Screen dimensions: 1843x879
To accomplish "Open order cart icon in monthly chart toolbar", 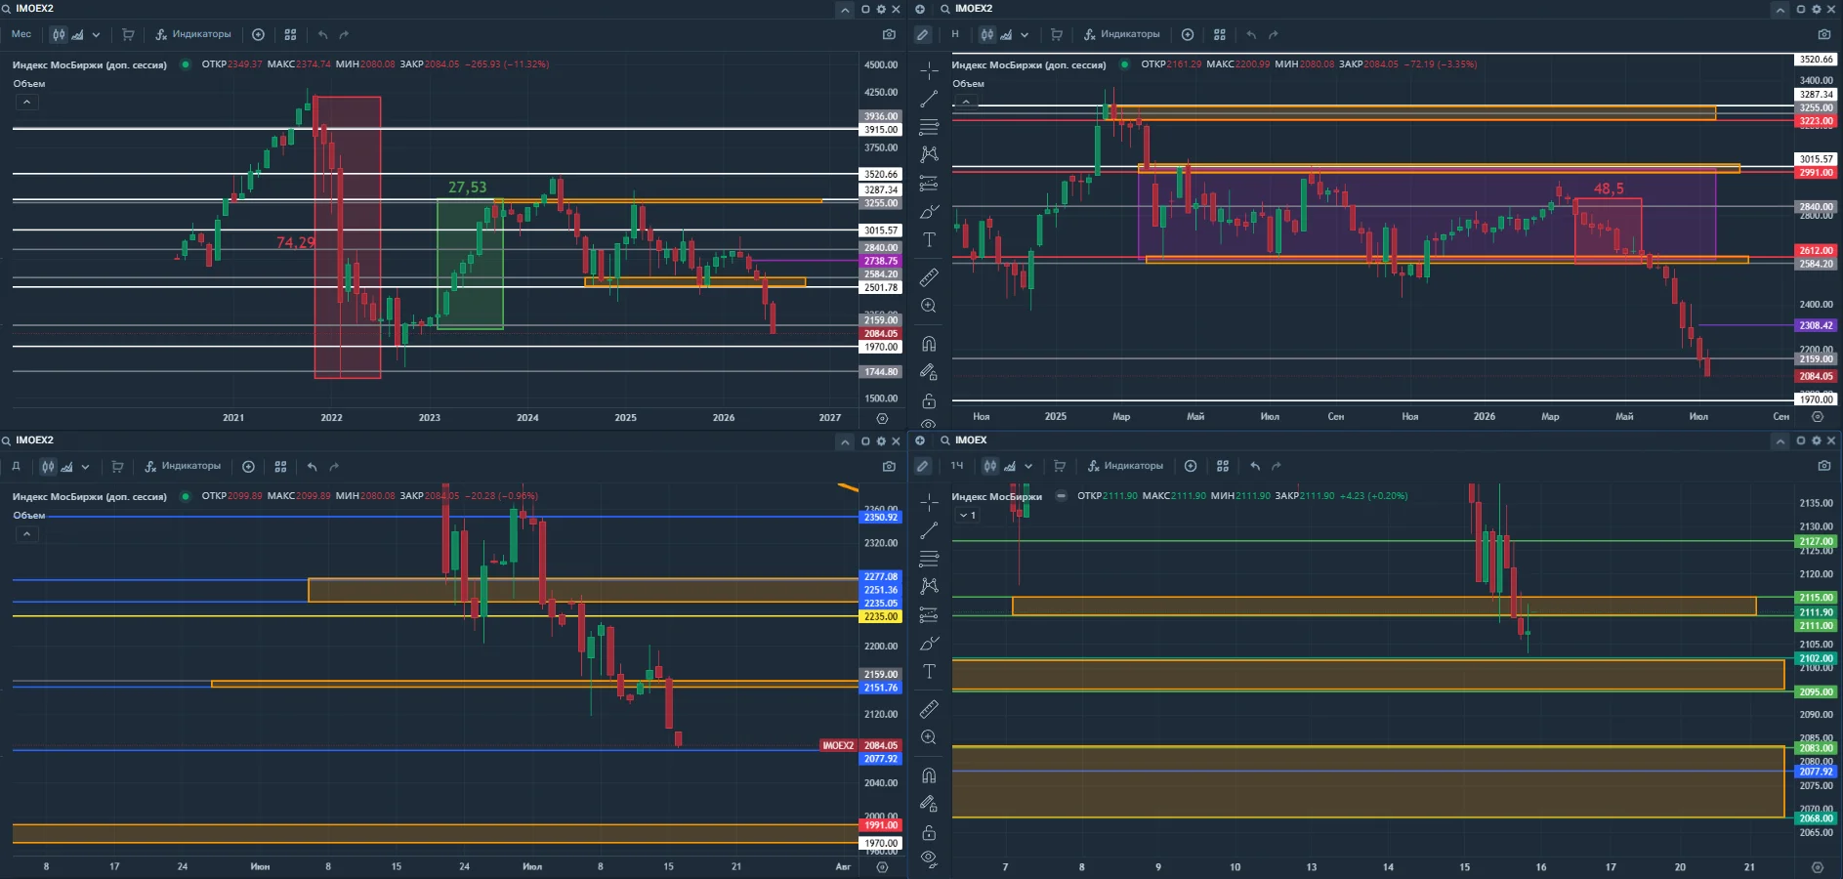I will click(128, 34).
